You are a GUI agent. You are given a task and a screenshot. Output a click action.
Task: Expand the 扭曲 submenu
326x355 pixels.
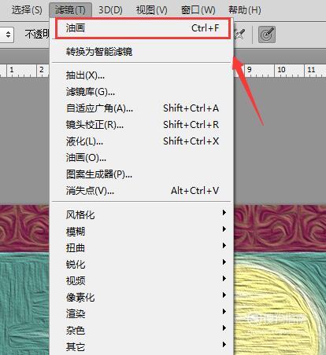[141, 247]
